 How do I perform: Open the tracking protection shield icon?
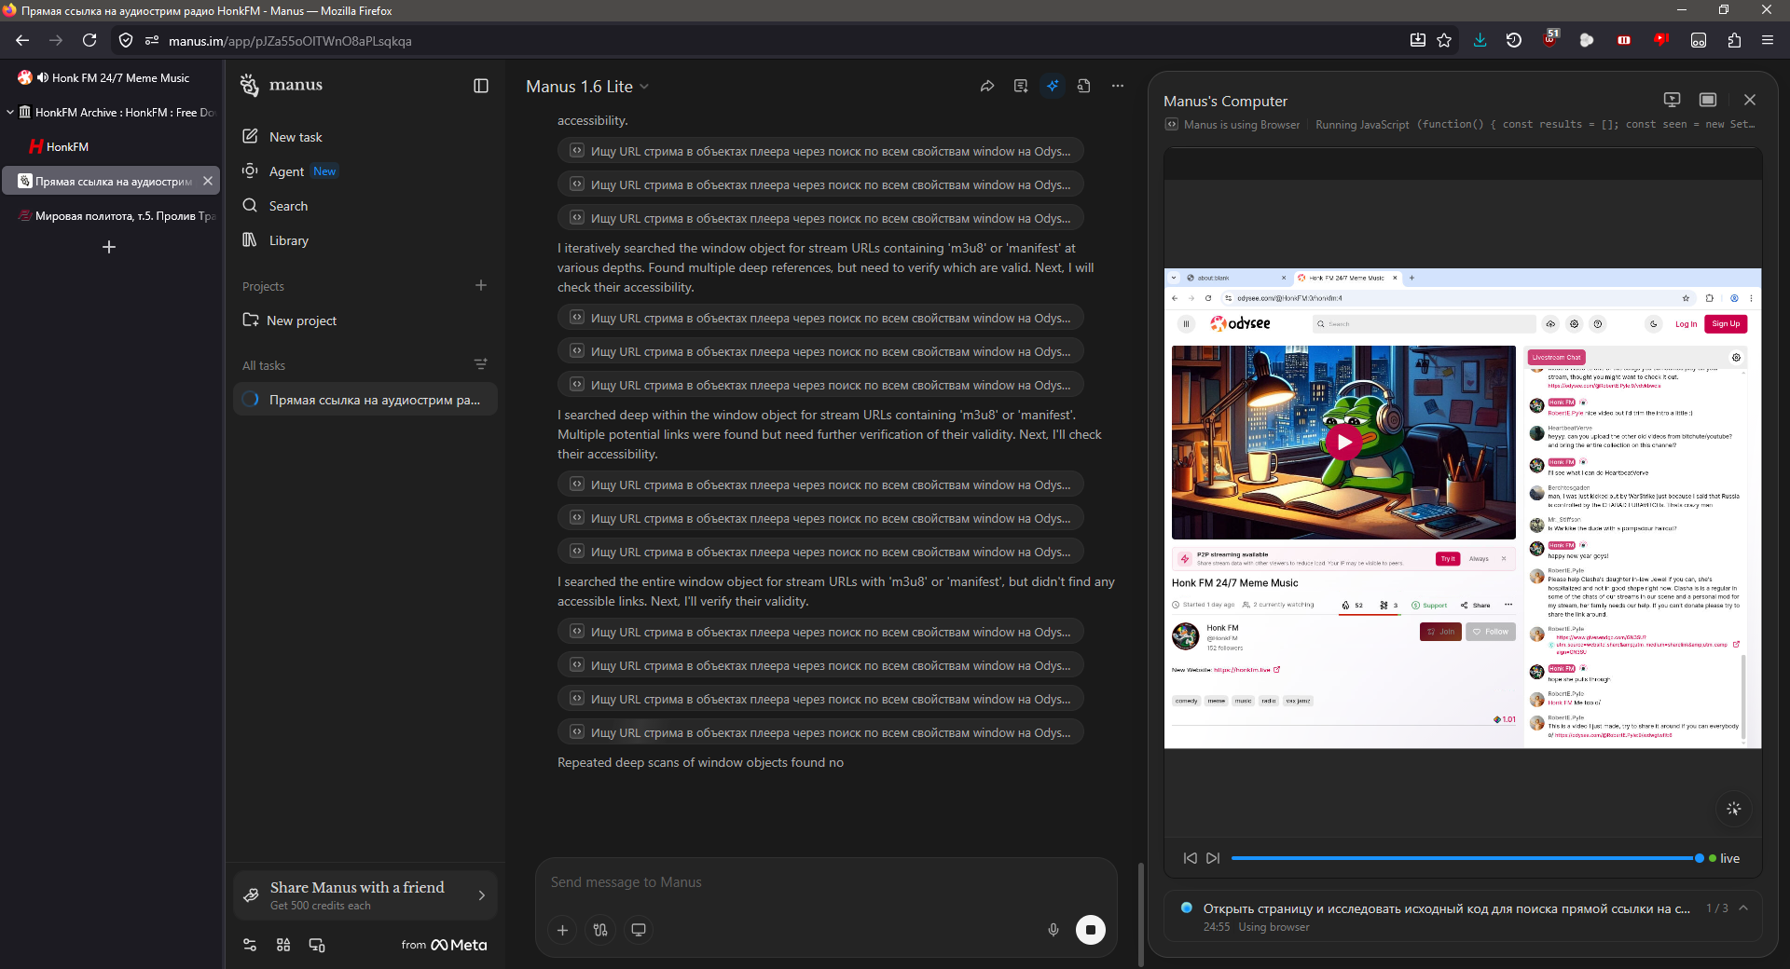(126, 40)
